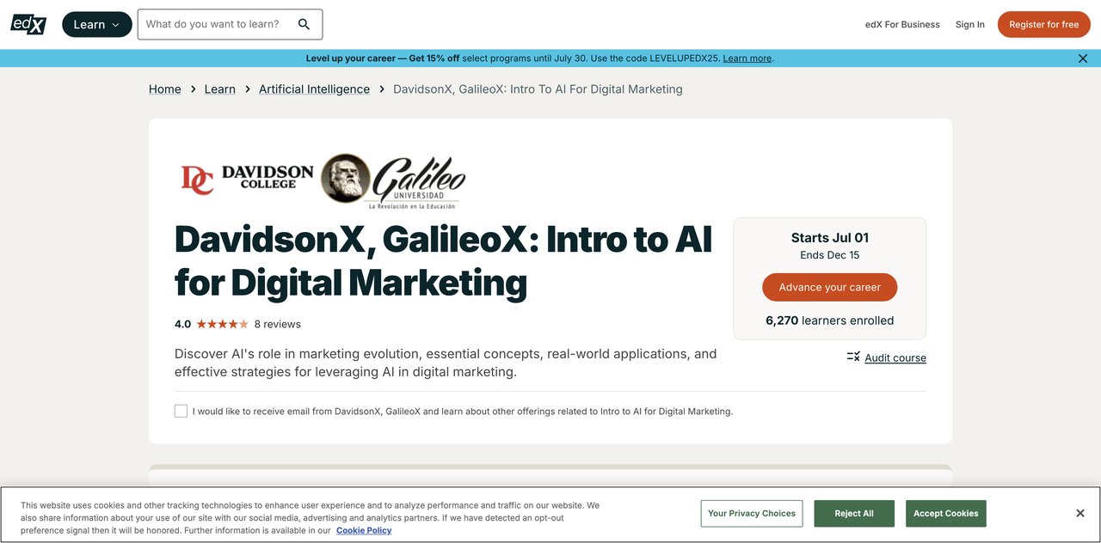Click the audit course list icon
Screen dimensions: 1101x543
[x=853, y=357]
